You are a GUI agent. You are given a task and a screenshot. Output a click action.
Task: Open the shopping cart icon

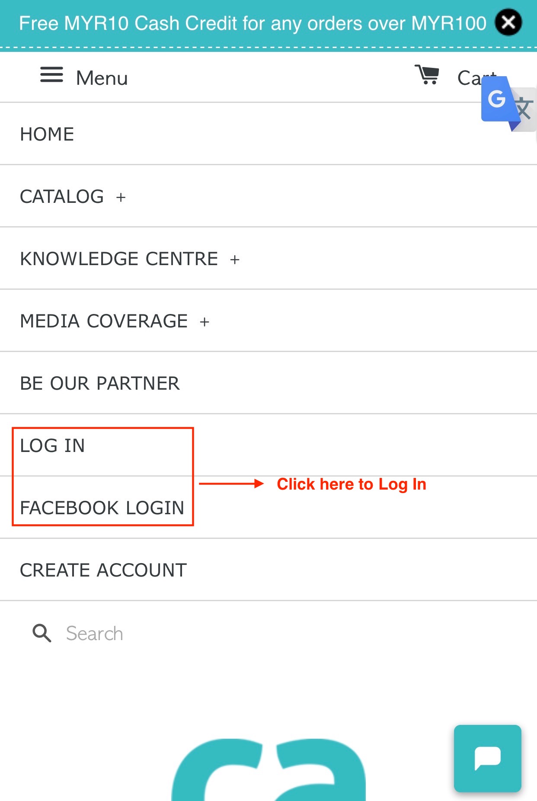[427, 75]
